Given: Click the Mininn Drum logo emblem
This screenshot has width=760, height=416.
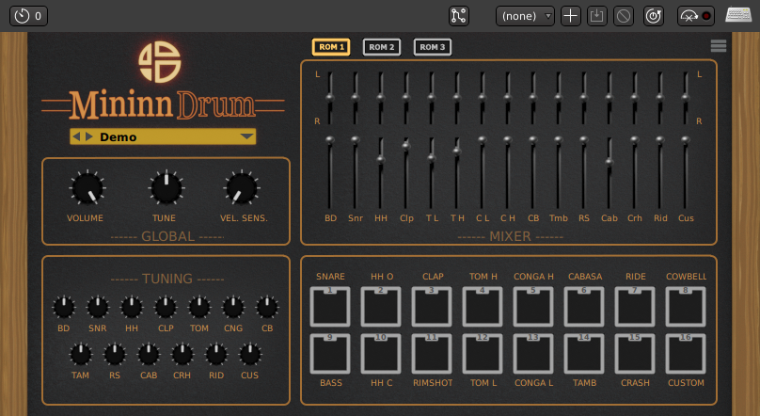Looking at the screenshot, I should tap(159, 61).
